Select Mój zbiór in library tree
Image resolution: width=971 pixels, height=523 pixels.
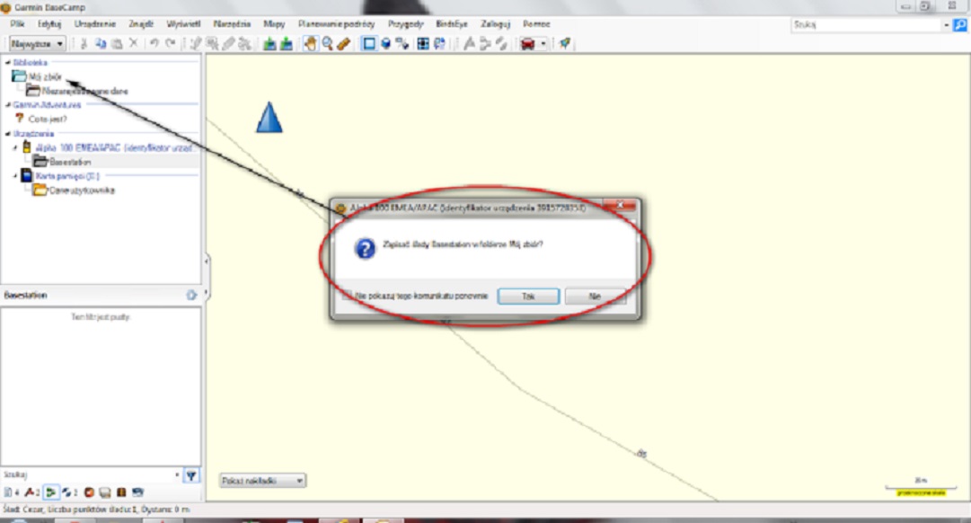[45, 77]
